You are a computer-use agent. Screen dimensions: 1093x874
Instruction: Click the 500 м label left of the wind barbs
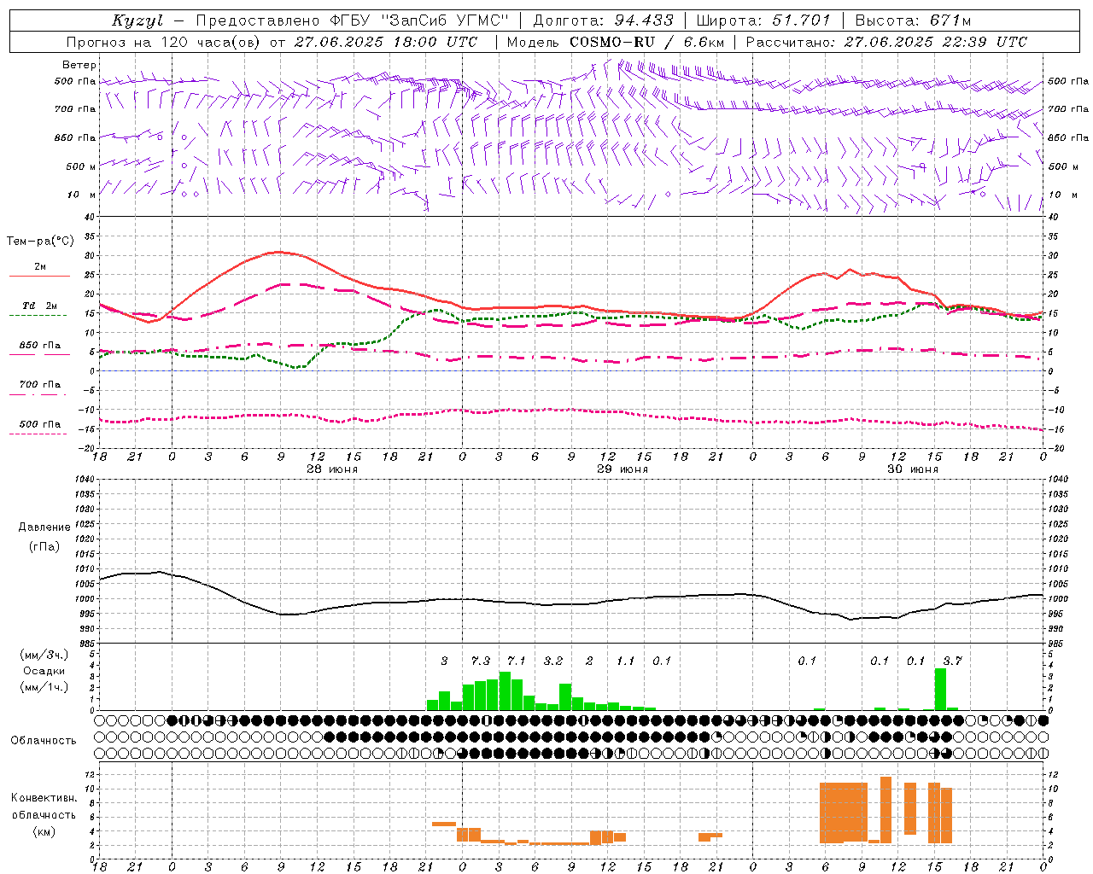pos(81,166)
